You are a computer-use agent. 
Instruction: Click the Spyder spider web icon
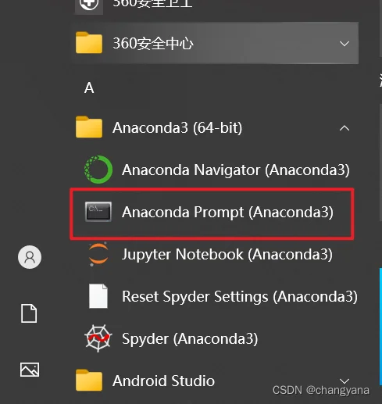[98, 338]
